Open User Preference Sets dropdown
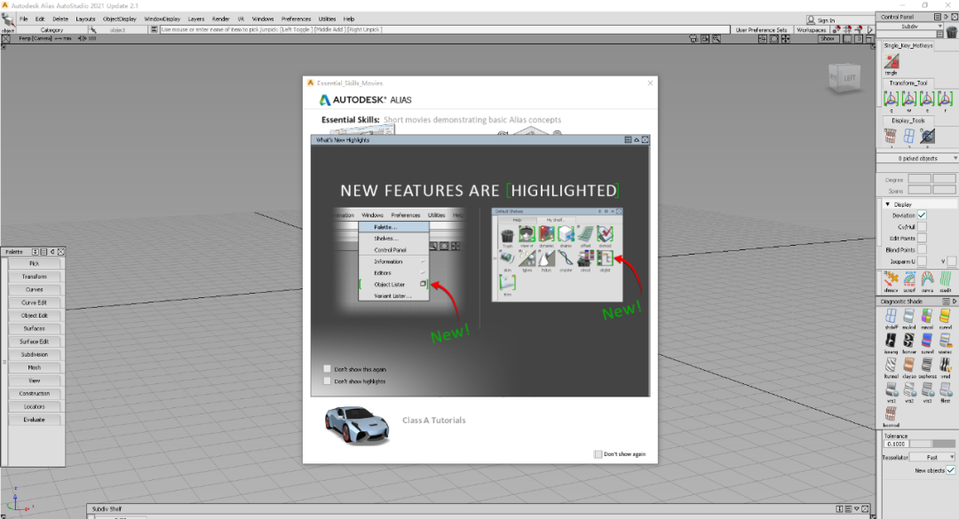This screenshot has height=519, width=959. (x=762, y=29)
